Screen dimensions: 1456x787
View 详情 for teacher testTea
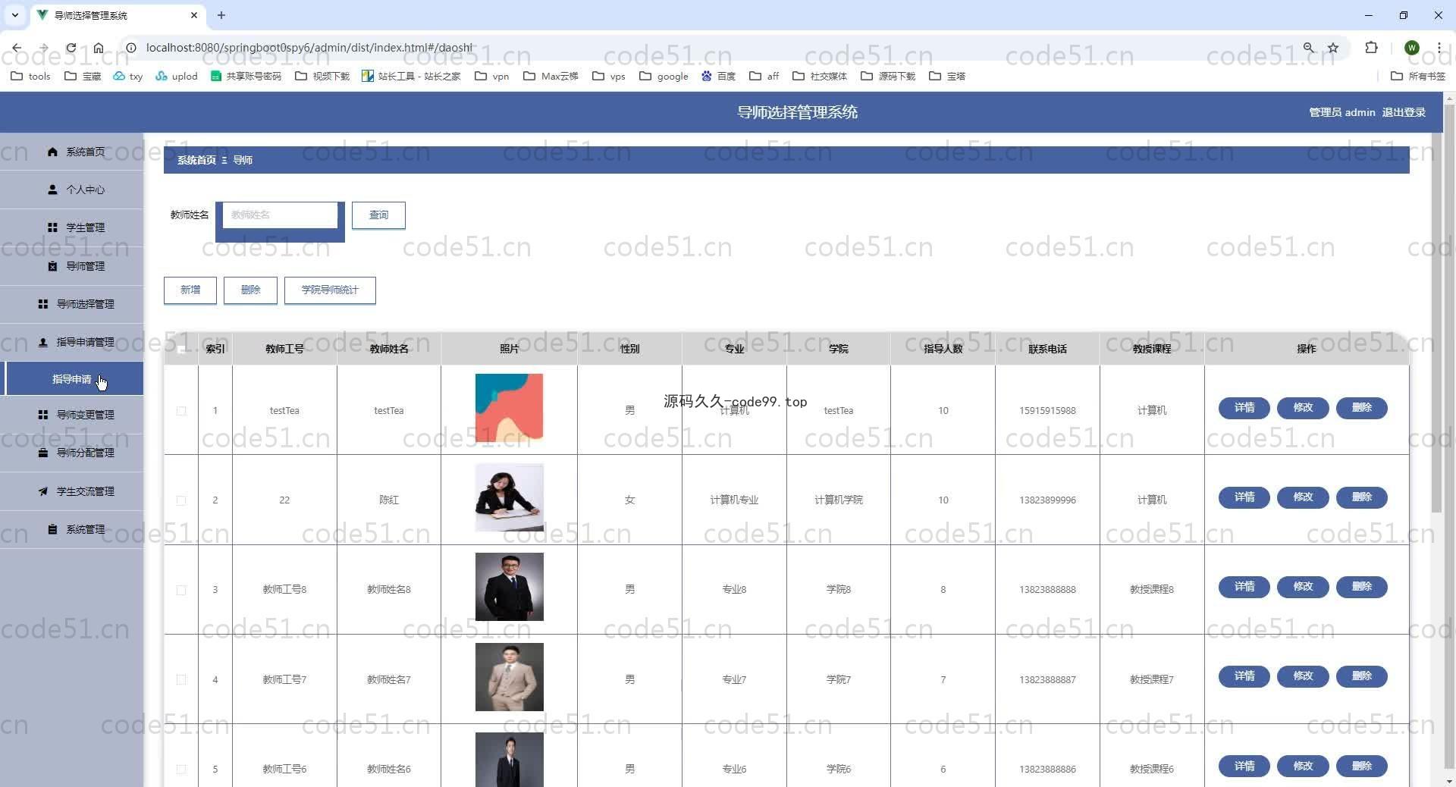(1244, 408)
